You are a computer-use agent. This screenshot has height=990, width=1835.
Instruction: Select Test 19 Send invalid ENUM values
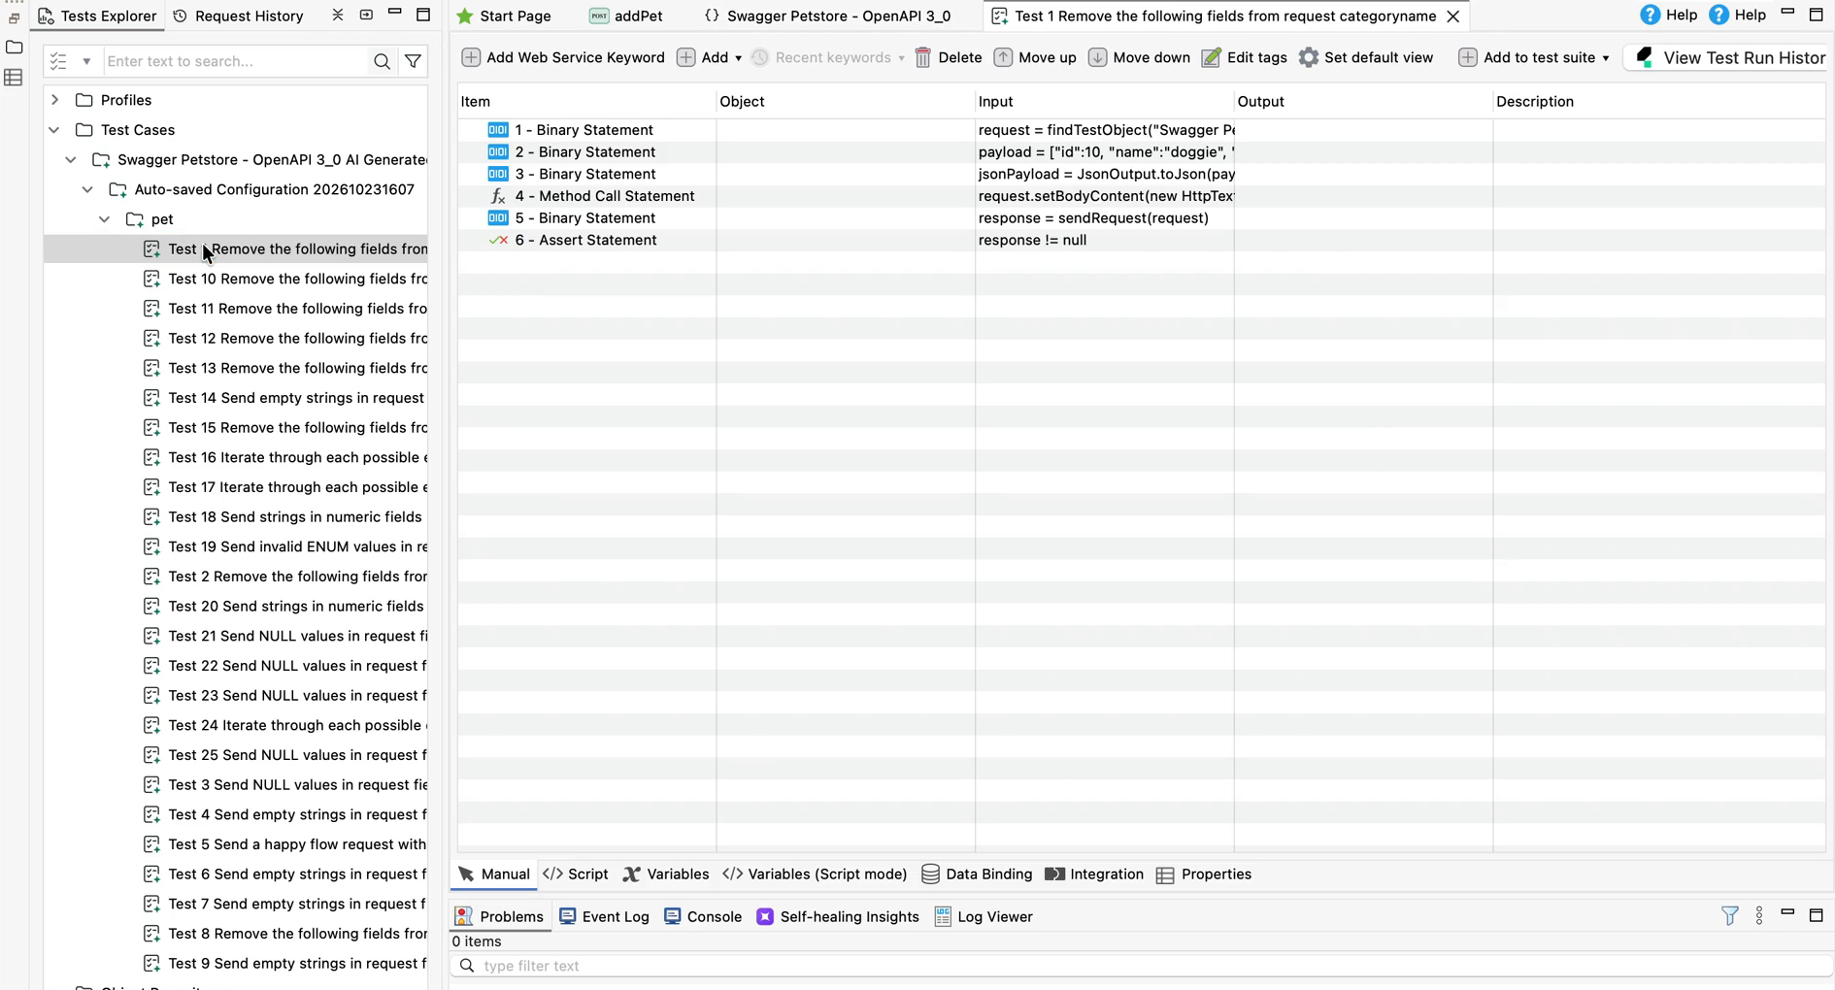point(285,546)
